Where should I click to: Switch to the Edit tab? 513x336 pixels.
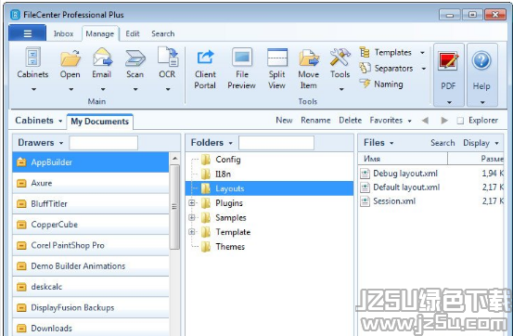click(x=133, y=33)
